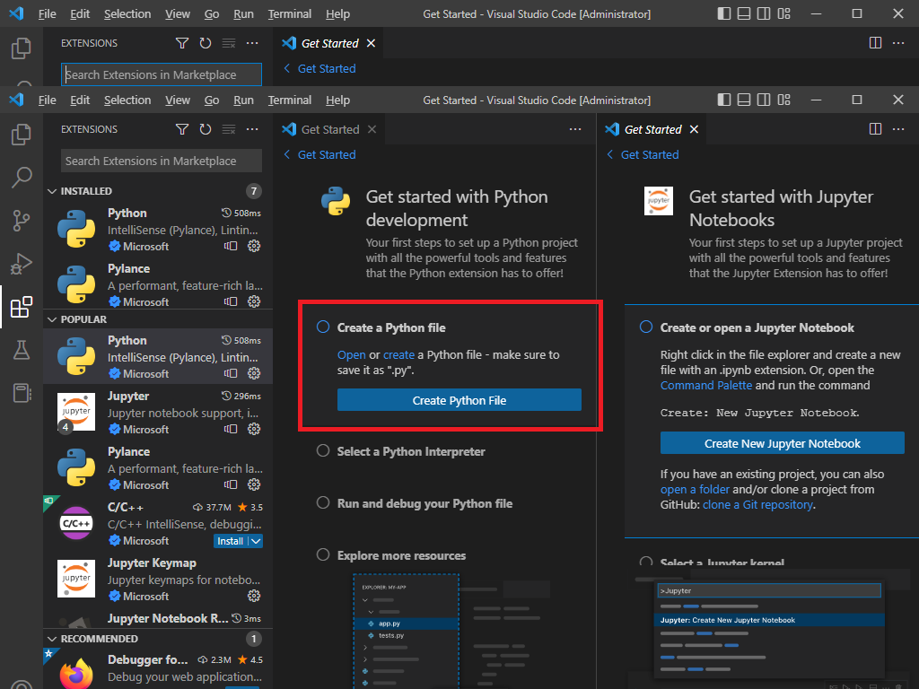Split editor right in front window

click(875, 129)
